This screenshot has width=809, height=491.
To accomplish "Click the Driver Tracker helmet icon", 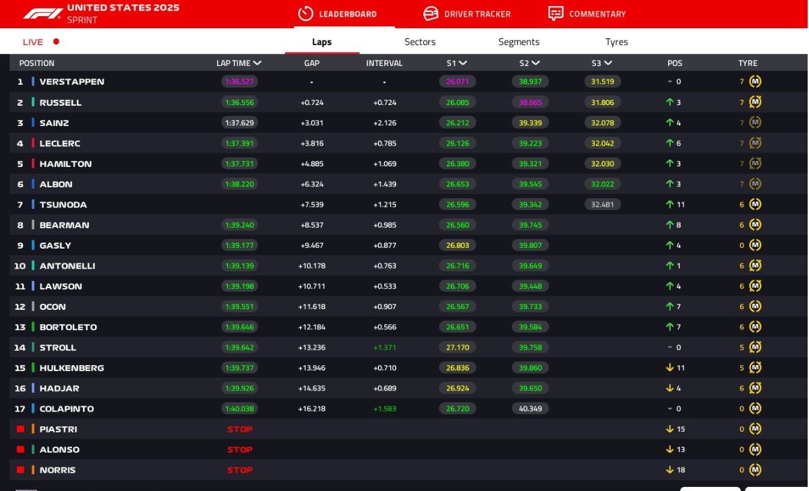I will tap(431, 13).
